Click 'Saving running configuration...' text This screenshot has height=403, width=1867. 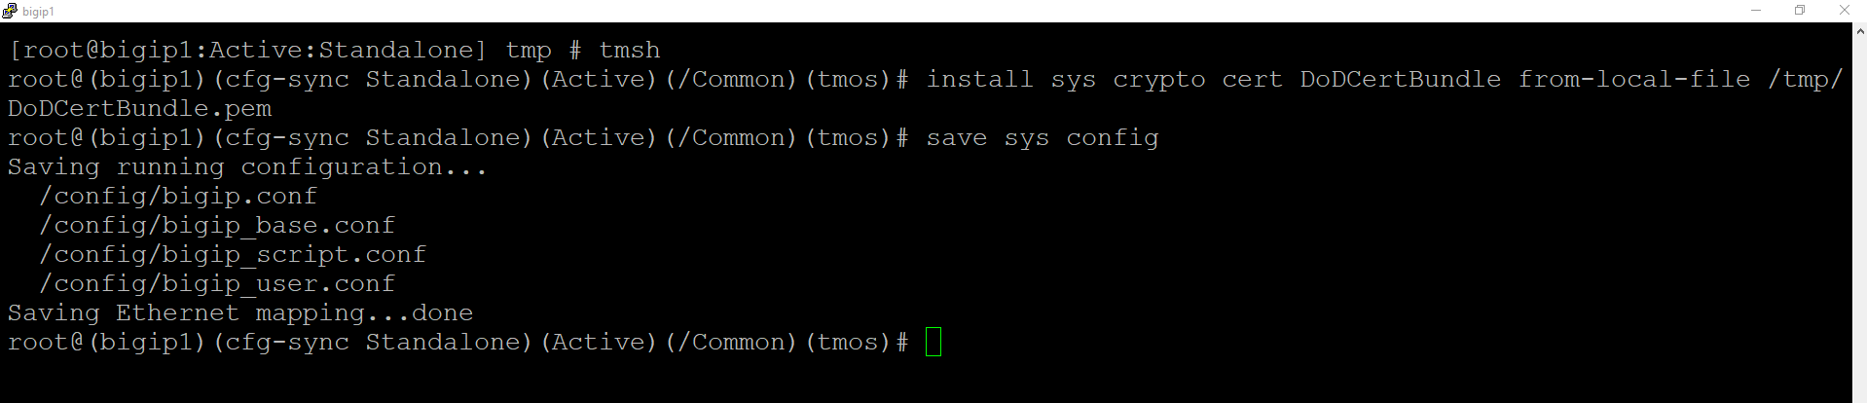coord(247,166)
